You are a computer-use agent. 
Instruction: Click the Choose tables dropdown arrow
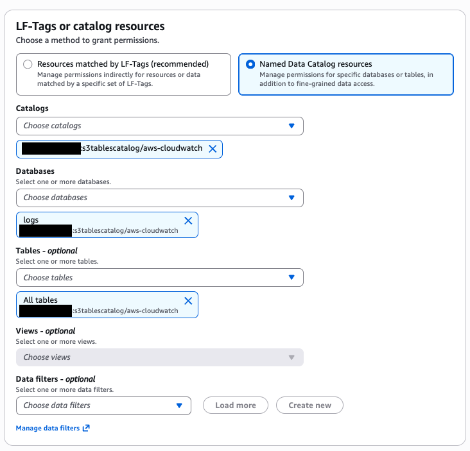[292, 278]
